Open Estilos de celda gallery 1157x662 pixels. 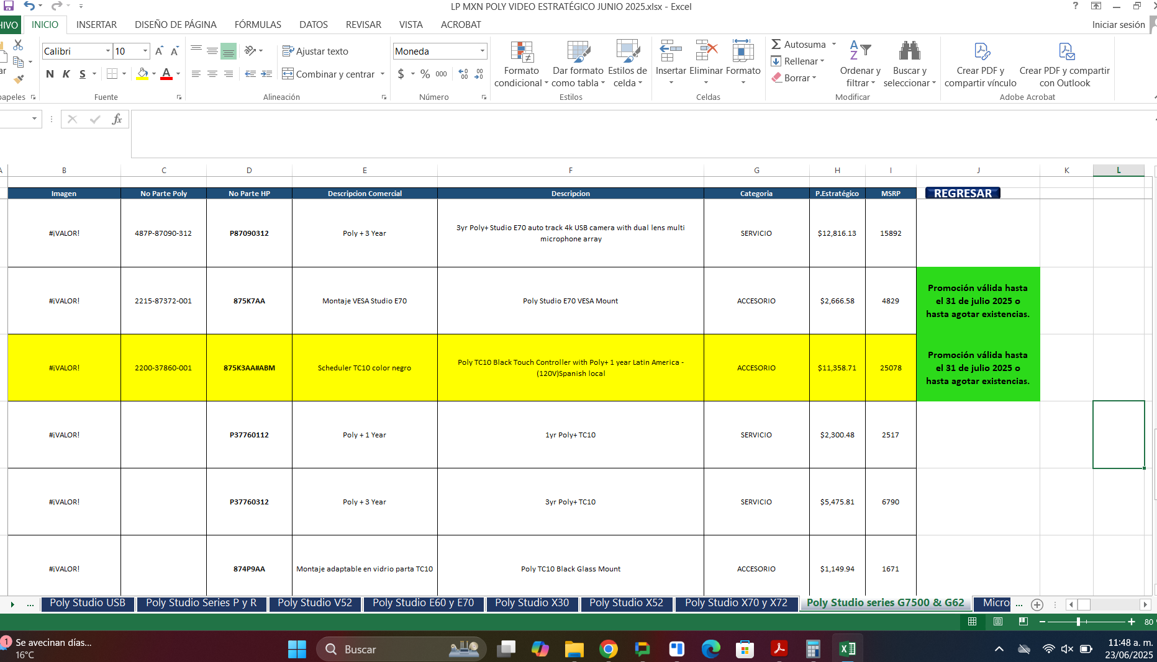click(627, 64)
